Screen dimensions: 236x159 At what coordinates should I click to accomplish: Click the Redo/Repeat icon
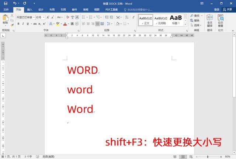click(25, 3)
